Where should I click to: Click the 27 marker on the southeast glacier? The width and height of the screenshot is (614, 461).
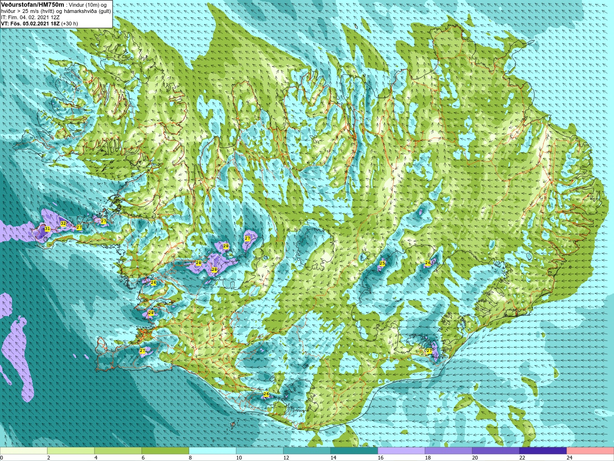coord(429,351)
